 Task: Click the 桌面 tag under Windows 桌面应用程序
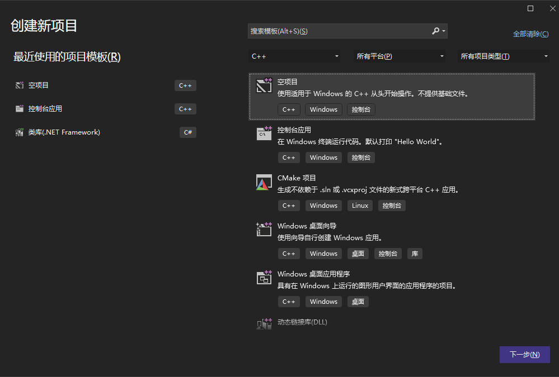coord(358,301)
